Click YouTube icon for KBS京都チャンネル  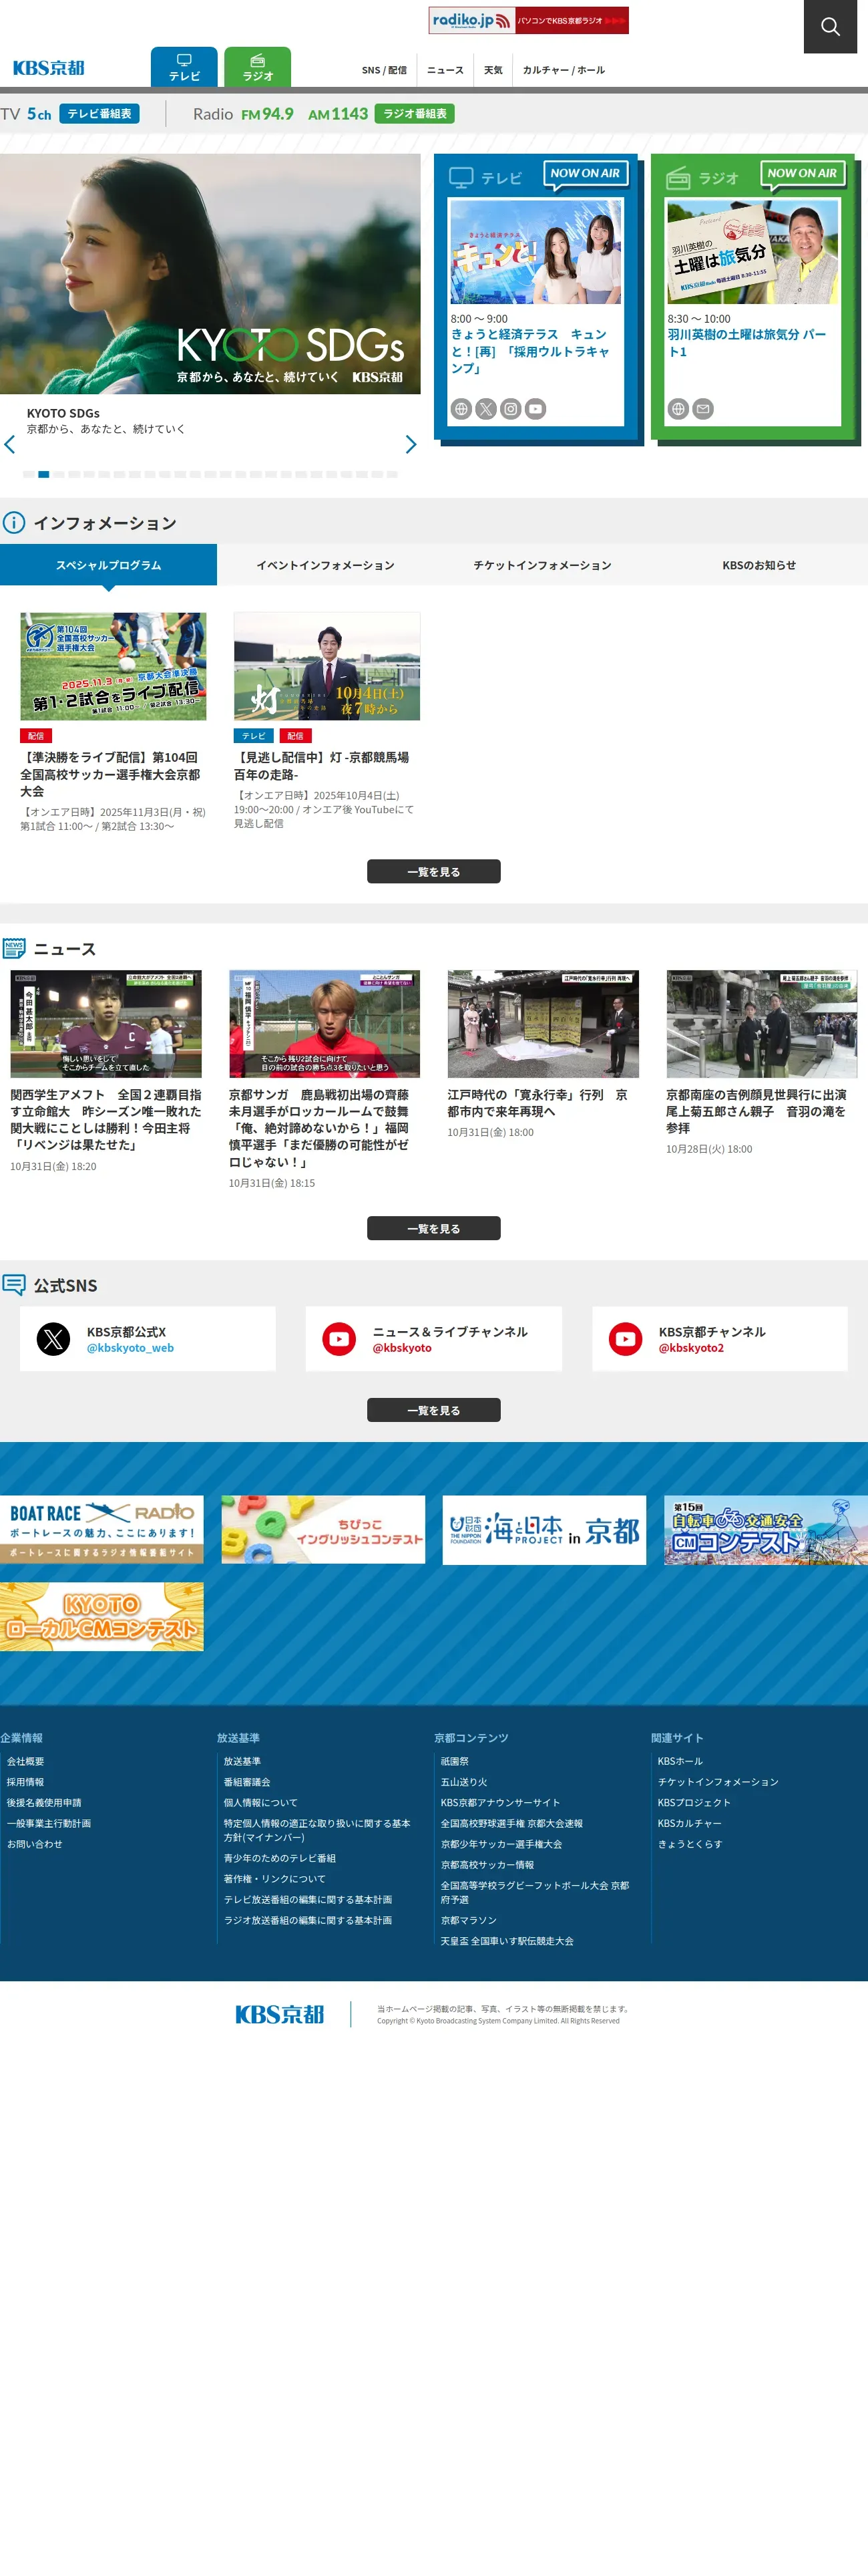tap(626, 1339)
